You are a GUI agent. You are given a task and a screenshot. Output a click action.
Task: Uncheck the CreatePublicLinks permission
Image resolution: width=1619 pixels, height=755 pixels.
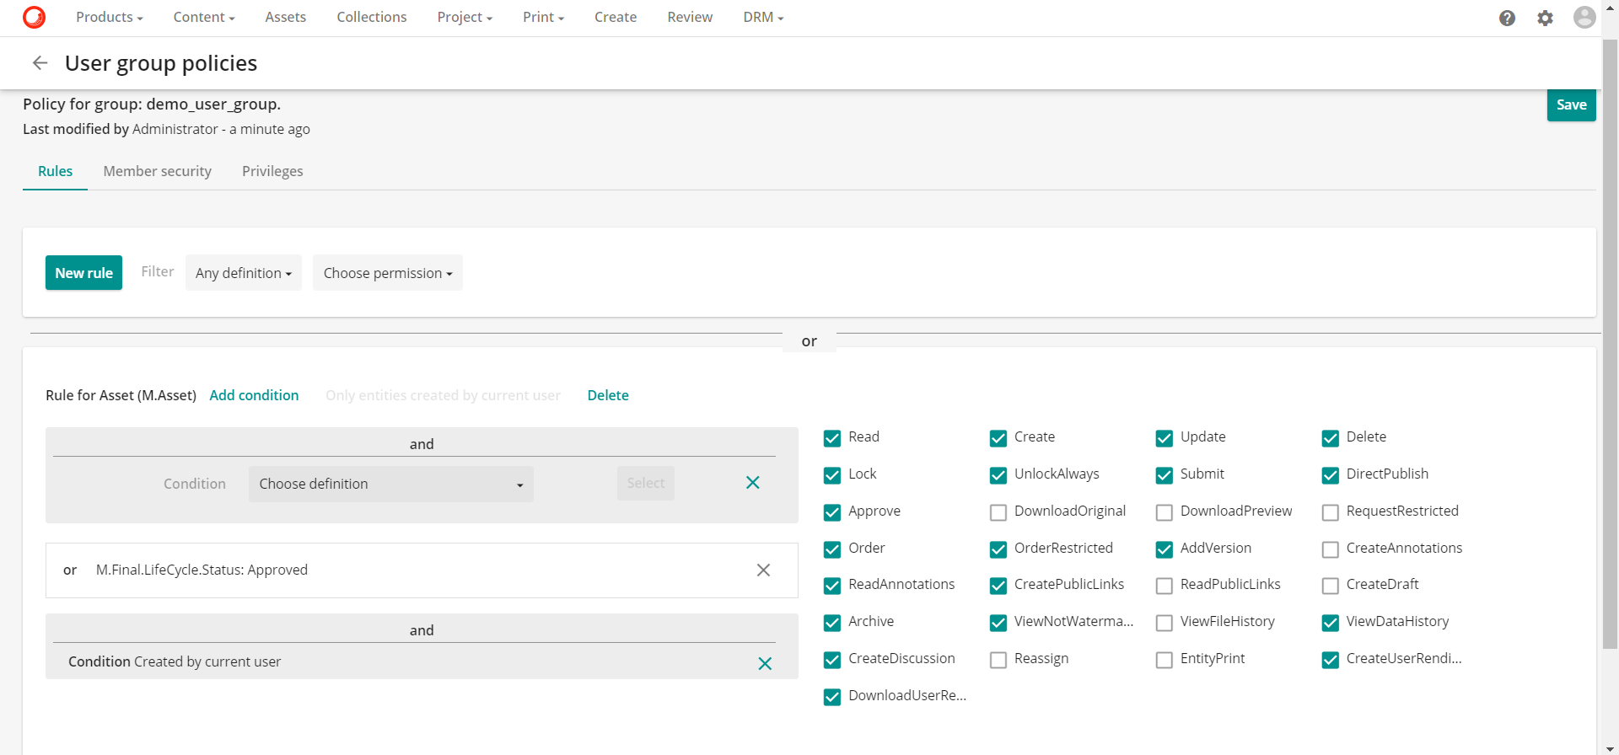pos(998,586)
